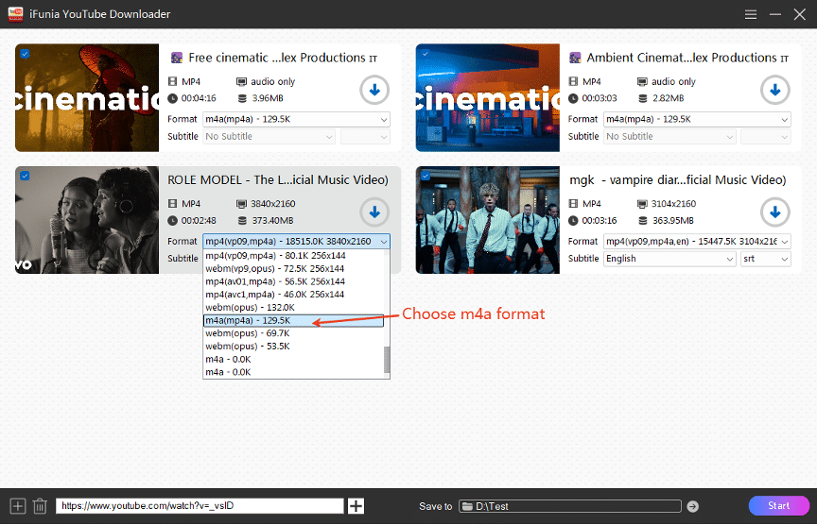Click the ROLE MODEL video title text
This screenshot has width=817, height=525.
pos(278,180)
